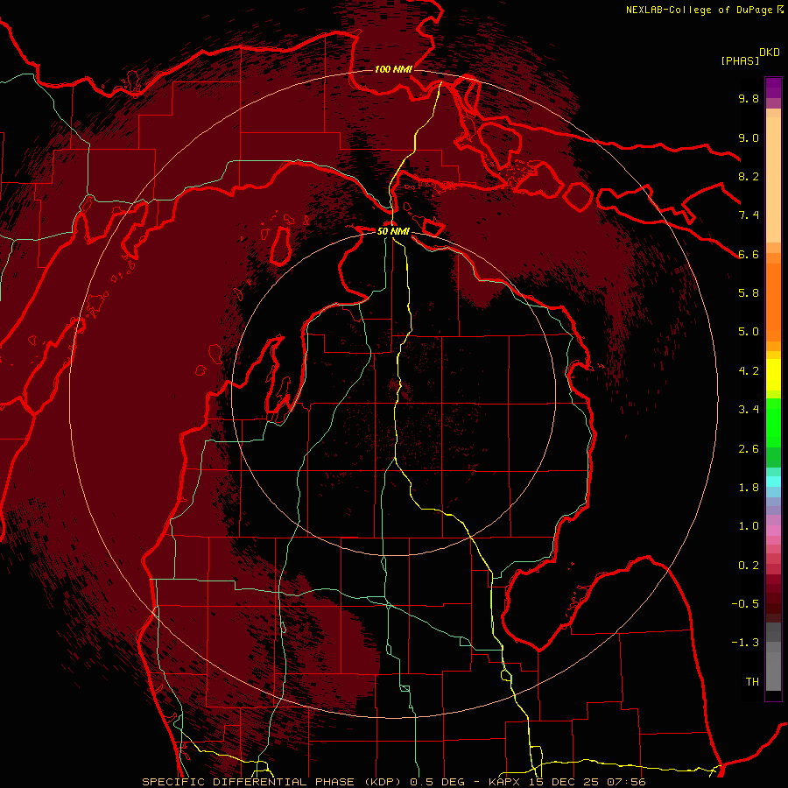Click the 6.6 scale value

(749, 254)
